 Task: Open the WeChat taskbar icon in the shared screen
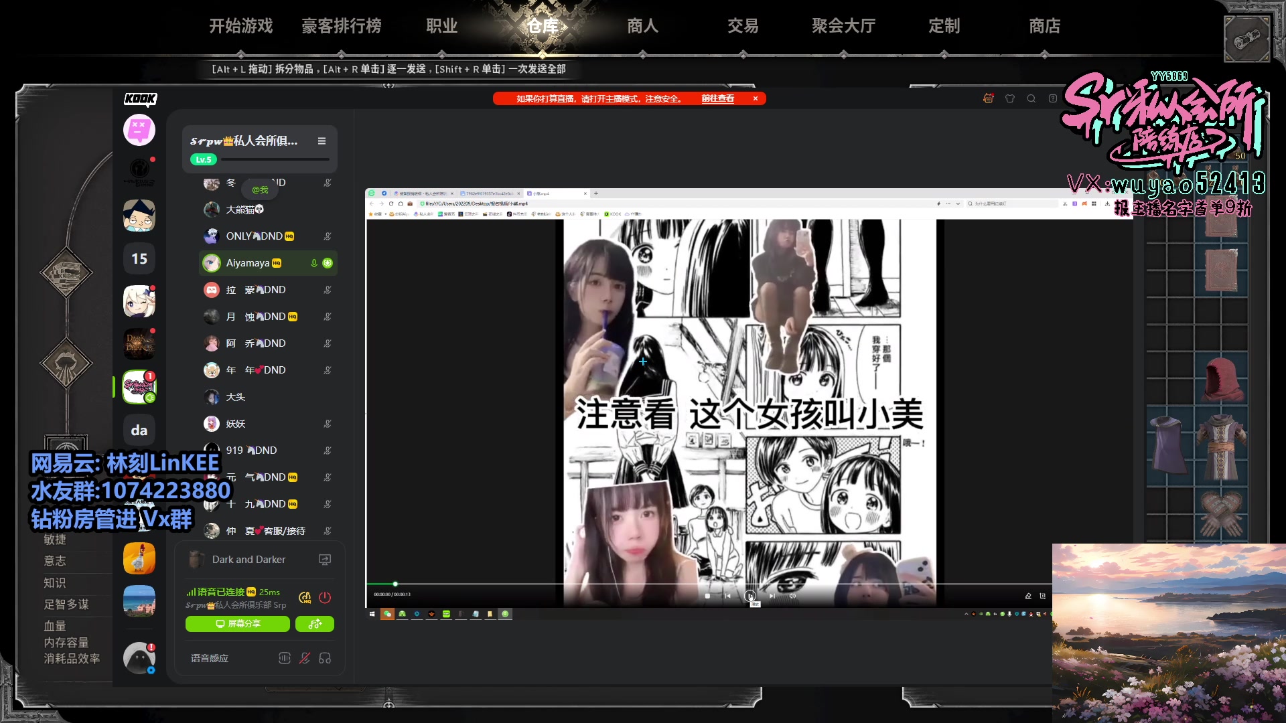[387, 614]
